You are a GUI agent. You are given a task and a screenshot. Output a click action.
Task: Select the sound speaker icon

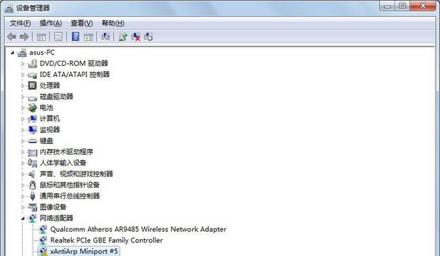(32, 174)
